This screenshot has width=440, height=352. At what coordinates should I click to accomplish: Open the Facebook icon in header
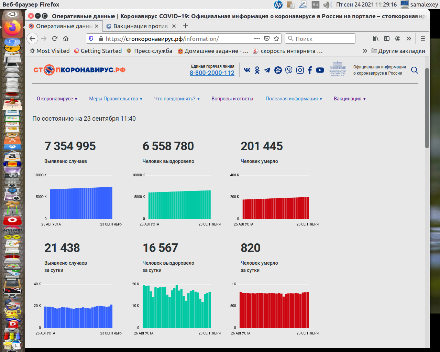pyautogui.click(x=310, y=70)
